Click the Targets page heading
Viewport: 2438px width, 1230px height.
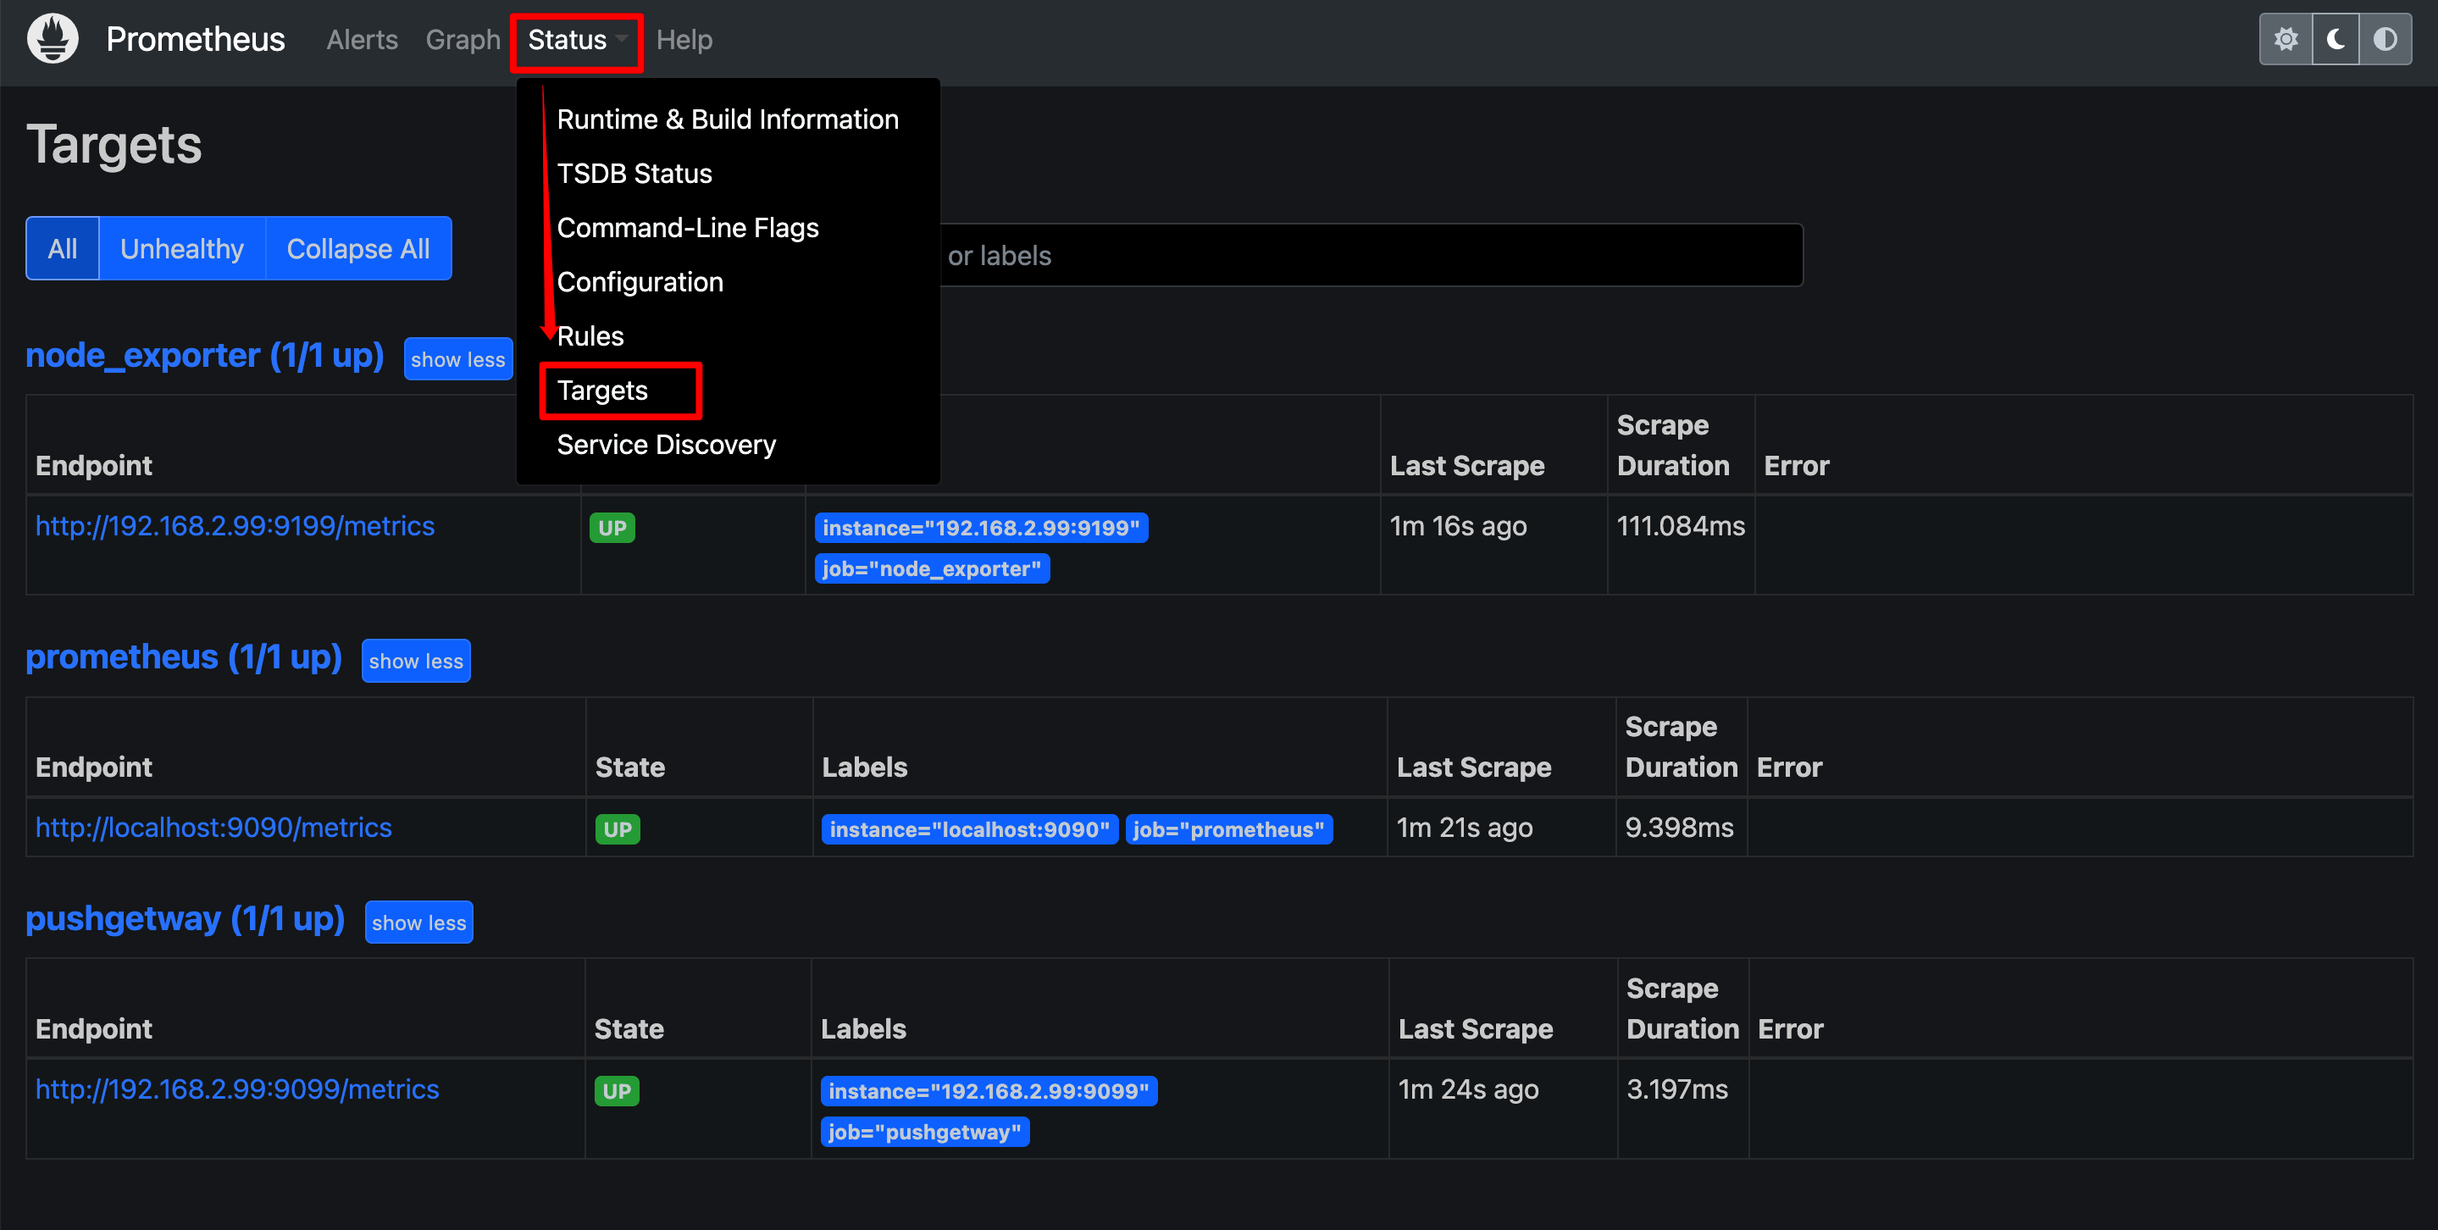pos(114,145)
